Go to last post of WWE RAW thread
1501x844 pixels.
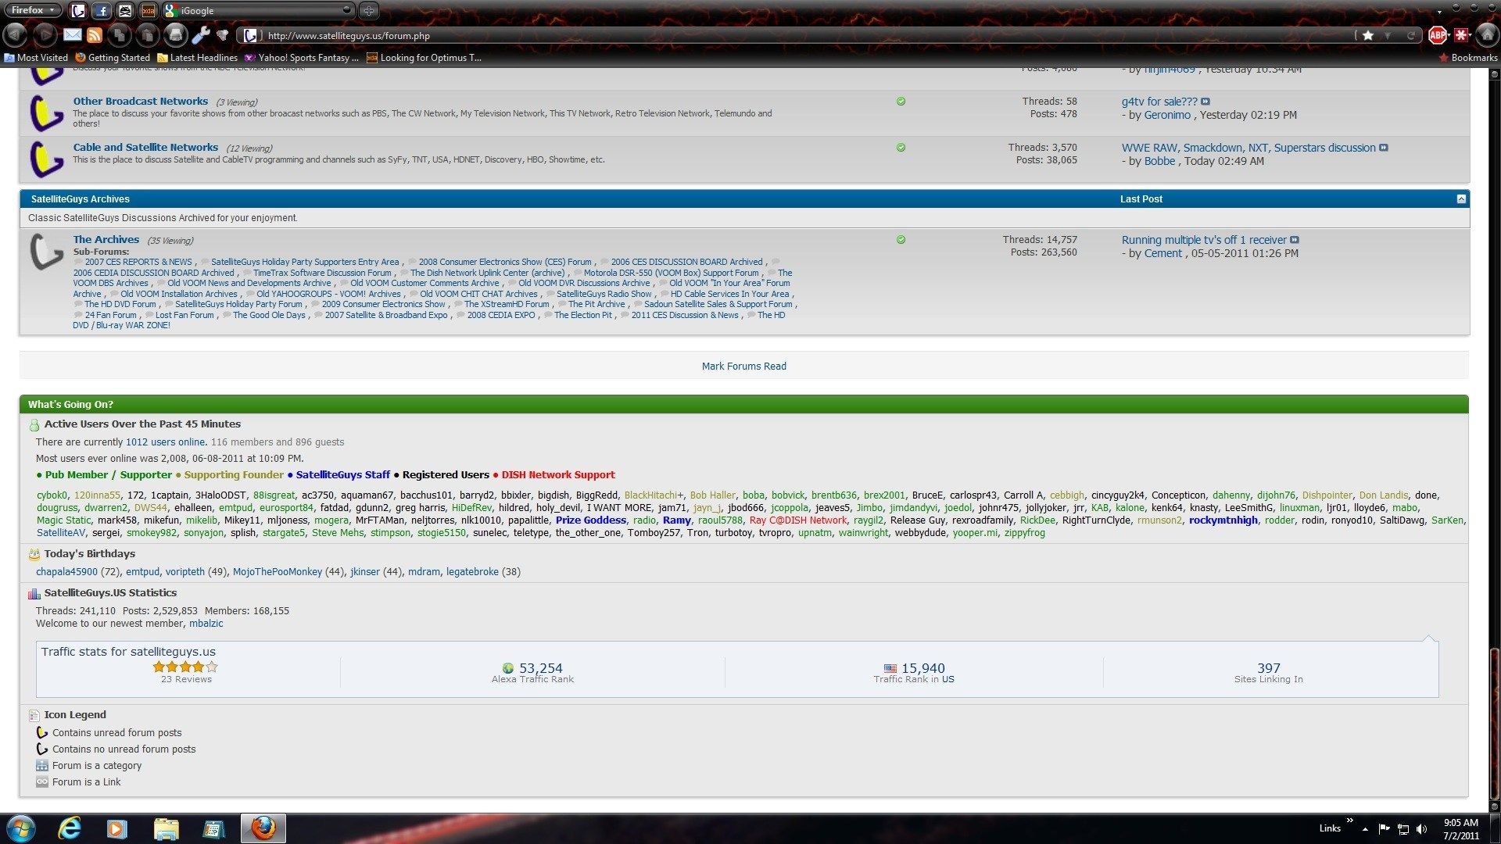pyautogui.click(x=1384, y=148)
